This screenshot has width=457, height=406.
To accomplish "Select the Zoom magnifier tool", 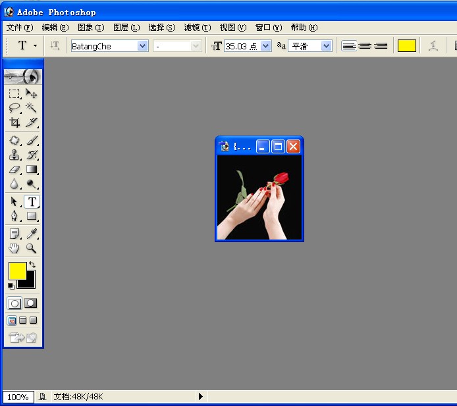I will (x=31, y=248).
